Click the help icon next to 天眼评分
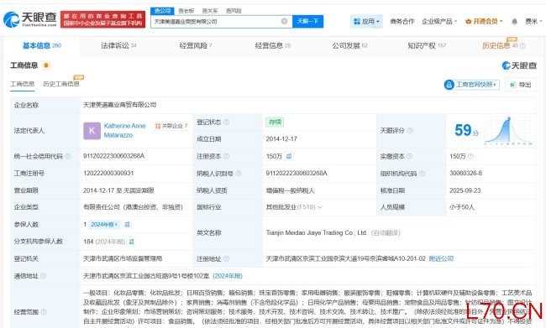The height and width of the screenshot is (328, 546). 410,130
